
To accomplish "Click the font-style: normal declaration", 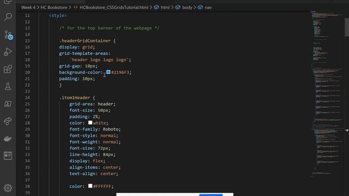I will coord(94,136).
